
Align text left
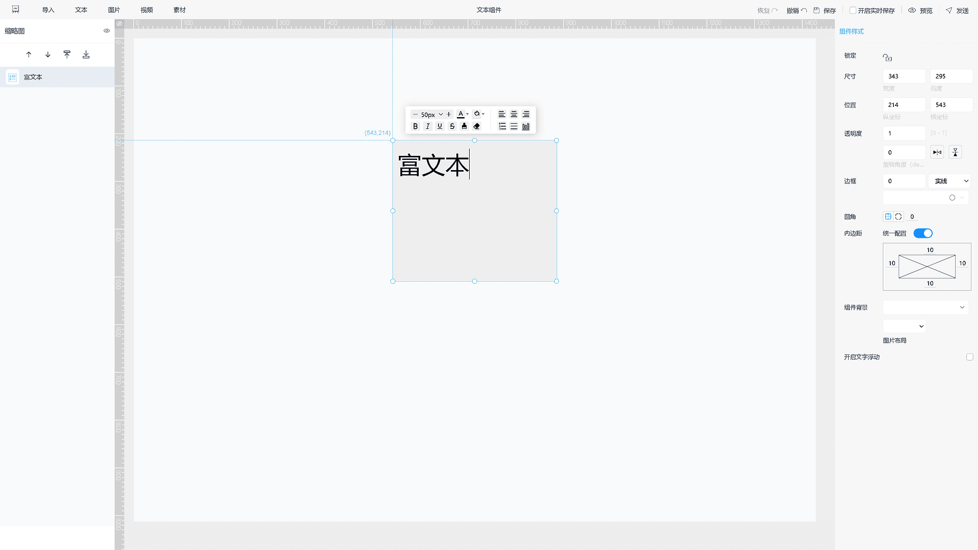coord(502,114)
